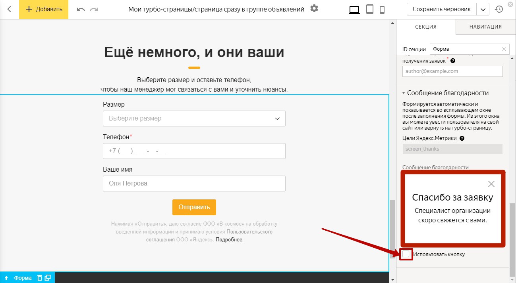Open dropdown arrow next to Сохранить черновик
The height and width of the screenshot is (283, 516).
[x=483, y=9]
